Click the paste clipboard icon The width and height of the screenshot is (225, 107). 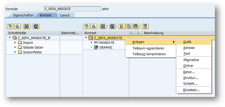136,26
